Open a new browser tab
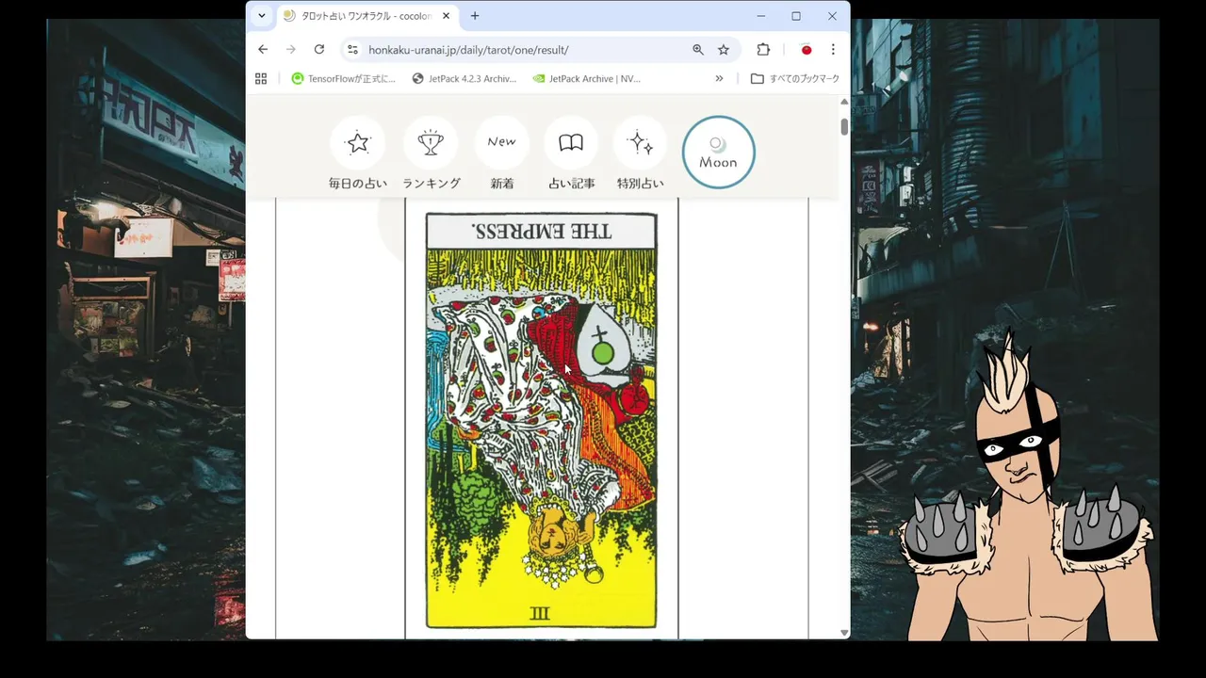Screen dimensions: 1206x678 [475, 16]
